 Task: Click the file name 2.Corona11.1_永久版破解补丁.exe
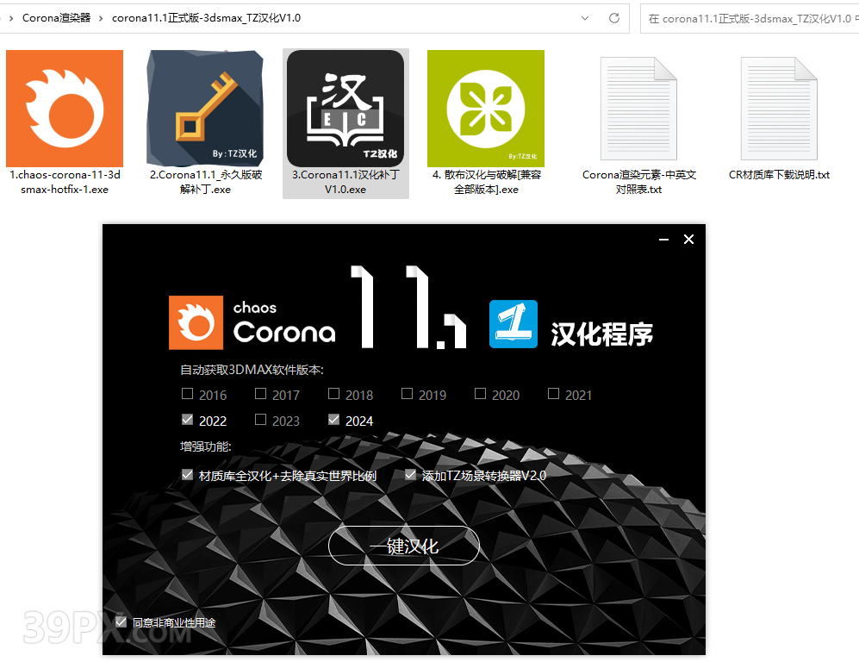(205, 182)
